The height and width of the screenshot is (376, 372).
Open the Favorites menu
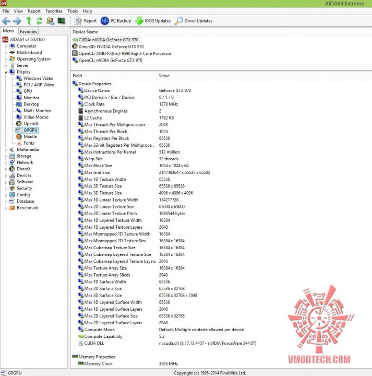click(54, 11)
